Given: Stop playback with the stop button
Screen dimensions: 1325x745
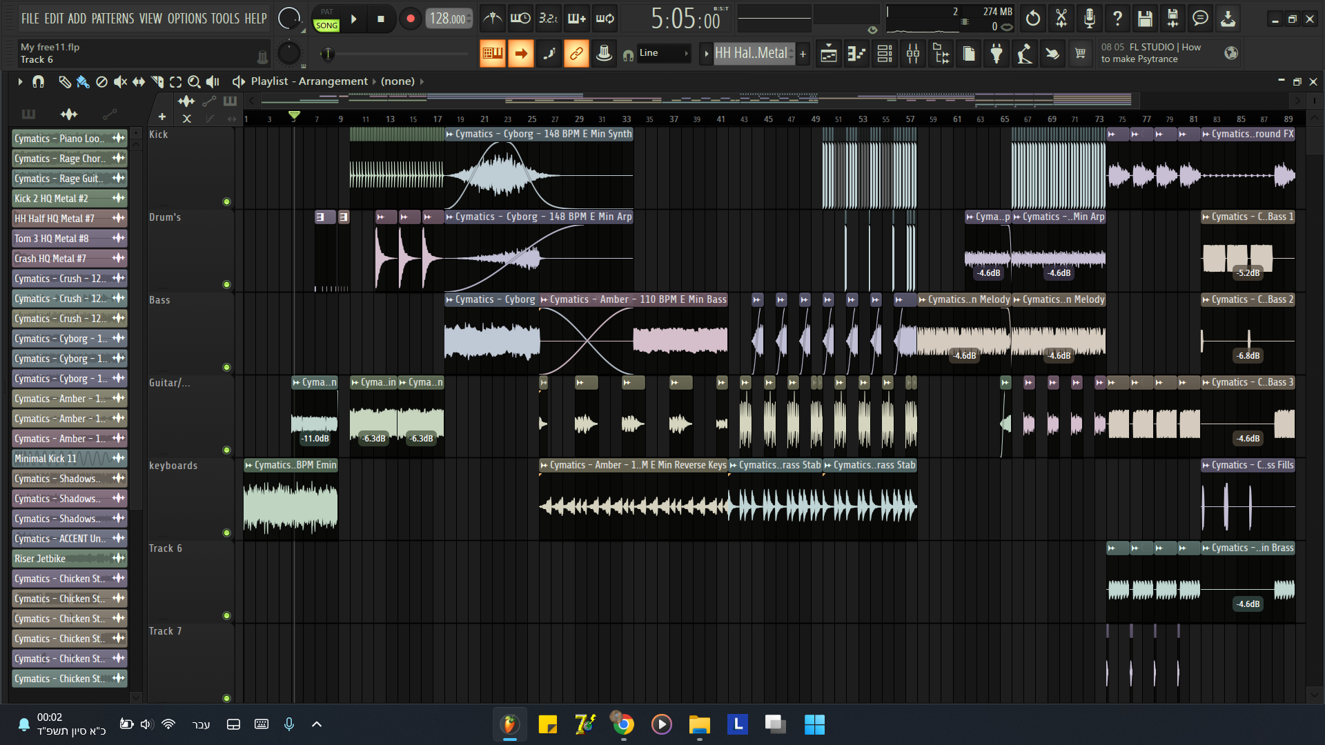Looking at the screenshot, I should click(381, 19).
